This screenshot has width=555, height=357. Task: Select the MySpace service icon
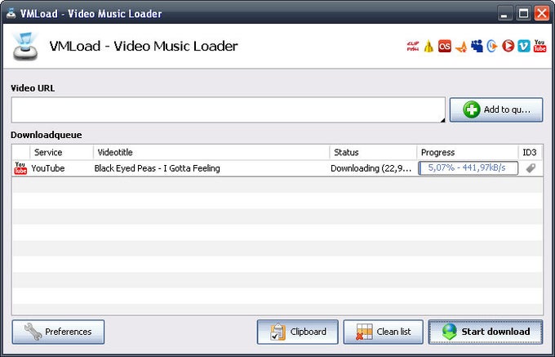point(477,46)
